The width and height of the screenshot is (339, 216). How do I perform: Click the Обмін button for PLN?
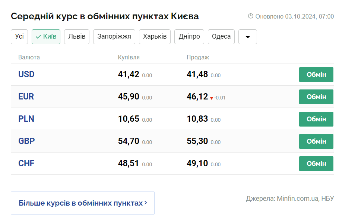coord(316,119)
